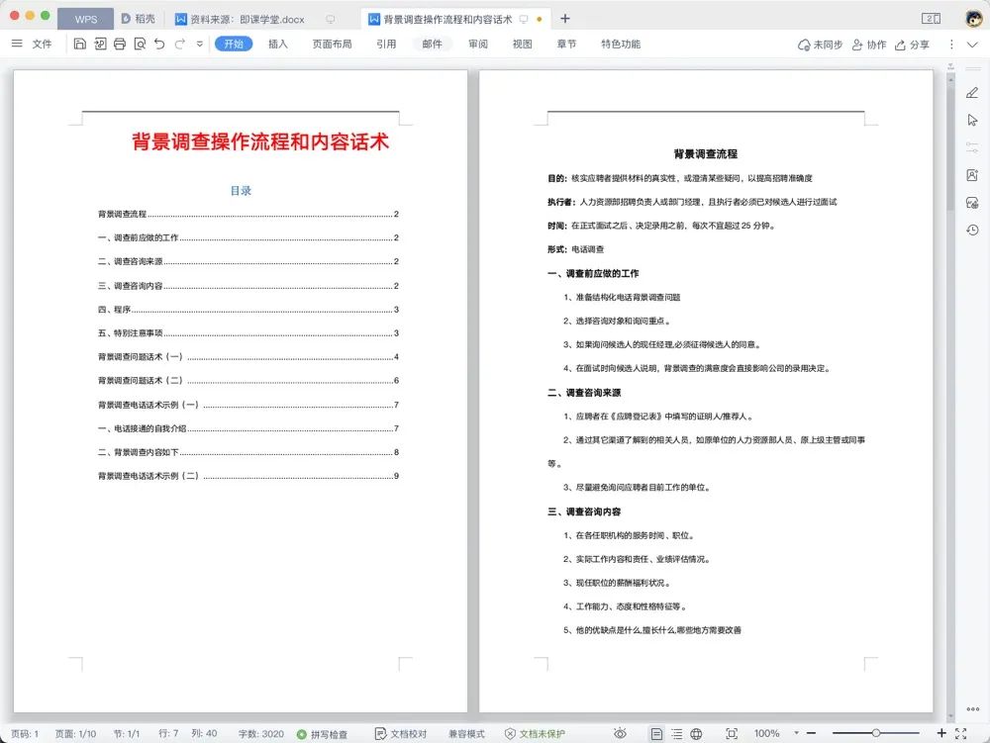Open the 稻壳 tab
The width and height of the screenshot is (990, 743).
coord(138,19)
